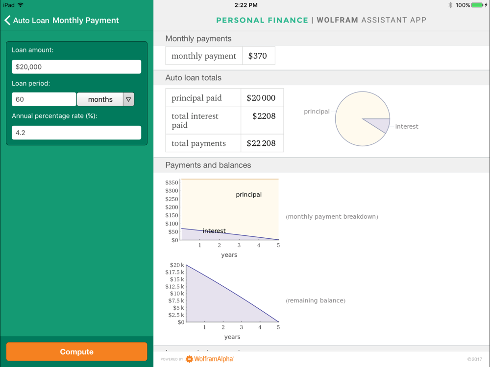Tap the 'Annual percentage rate (%):' label
This screenshot has width=490, height=367.
point(55,116)
